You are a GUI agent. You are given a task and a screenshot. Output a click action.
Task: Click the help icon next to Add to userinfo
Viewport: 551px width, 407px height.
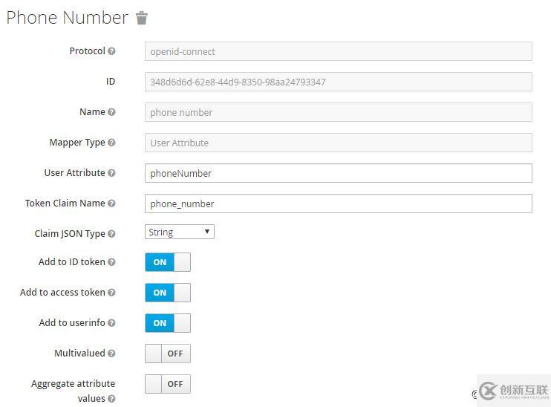click(111, 323)
